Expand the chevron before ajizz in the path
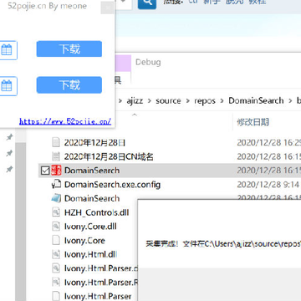This screenshot has width=301, height=301. 120,100
